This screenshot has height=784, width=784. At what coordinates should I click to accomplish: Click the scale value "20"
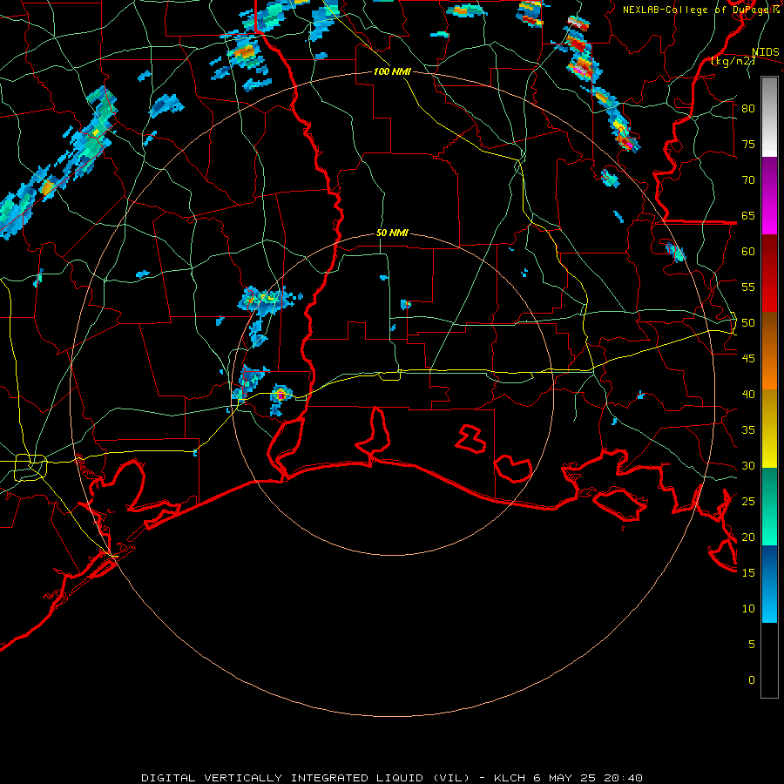click(748, 537)
